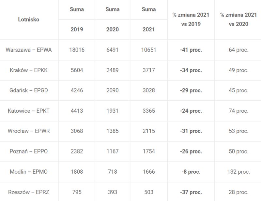Click the 2021 year column header
The image size is (261, 201).
[x=149, y=29]
